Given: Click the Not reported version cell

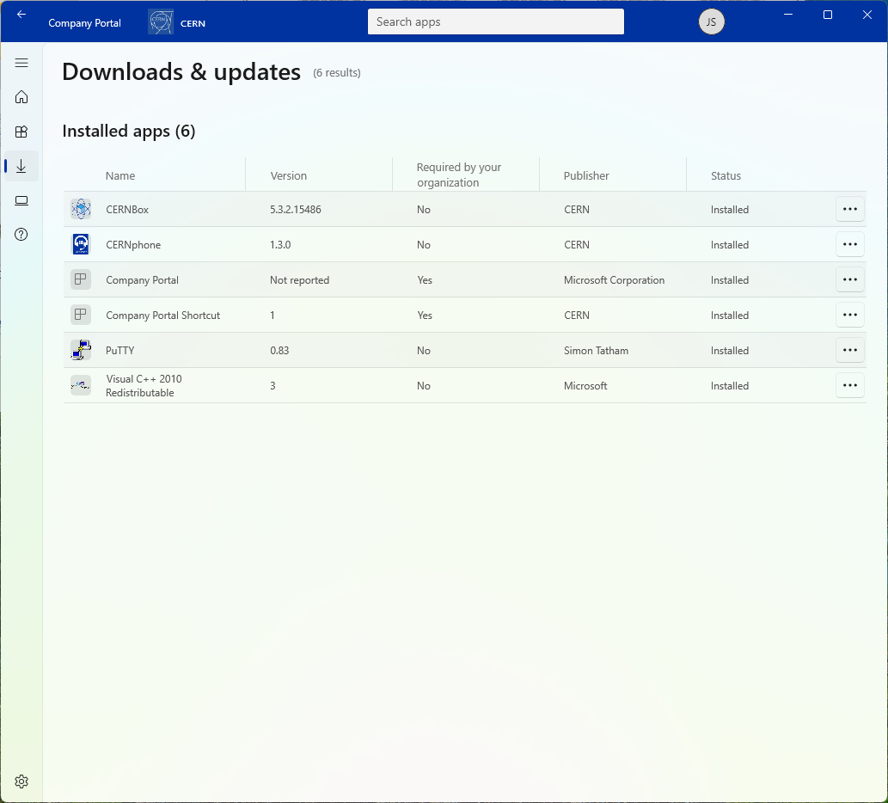Looking at the screenshot, I should tap(300, 279).
